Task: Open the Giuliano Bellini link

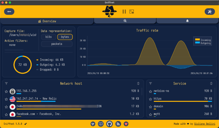Action: [x=204, y=124]
